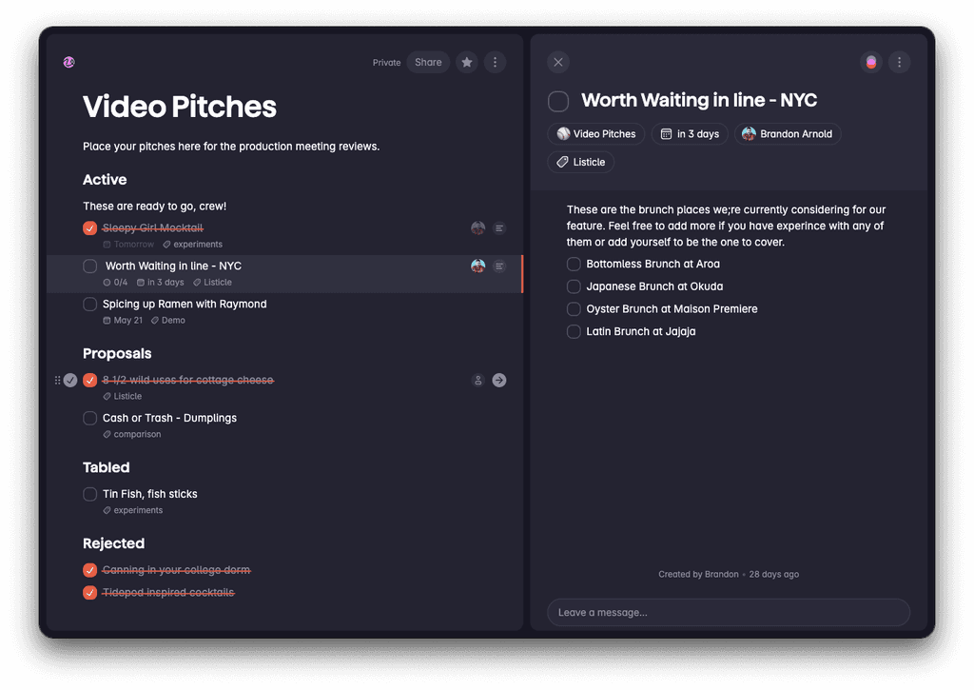Image resolution: width=974 pixels, height=690 pixels.
Task: Click the avatar on Sleepy Girl Mocktail row
Action: [x=477, y=227]
